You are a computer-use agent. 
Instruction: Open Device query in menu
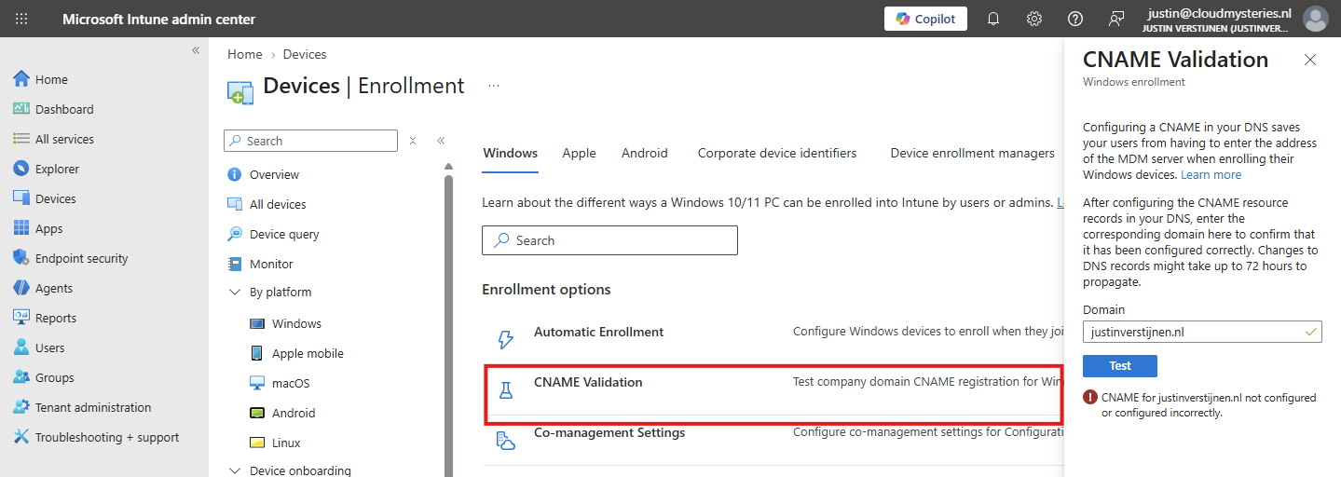[284, 234]
